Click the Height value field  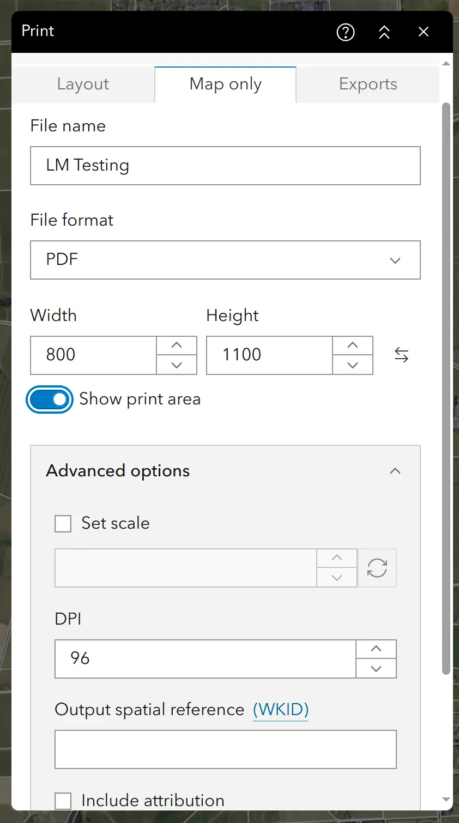[269, 355]
